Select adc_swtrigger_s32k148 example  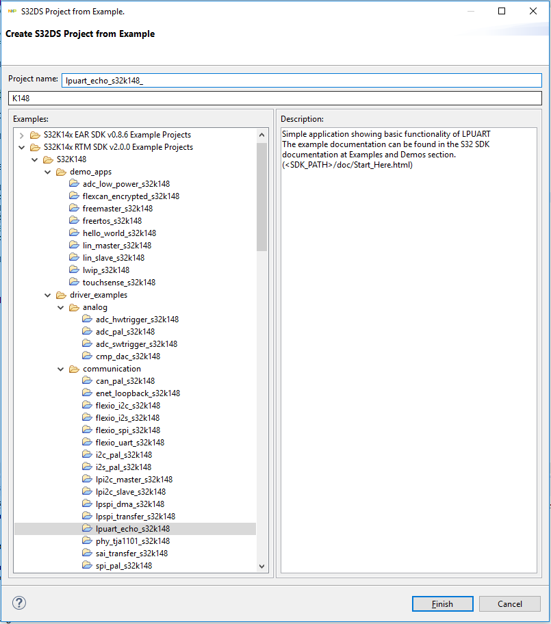137,344
